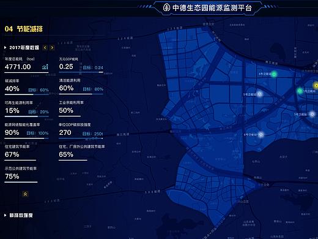Viewport: 318px width, 239px height.
Task: Click the 67% residential building value
Action: tap(12, 154)
